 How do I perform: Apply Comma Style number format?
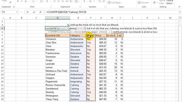pyautogui.click(x=94, y=1)
